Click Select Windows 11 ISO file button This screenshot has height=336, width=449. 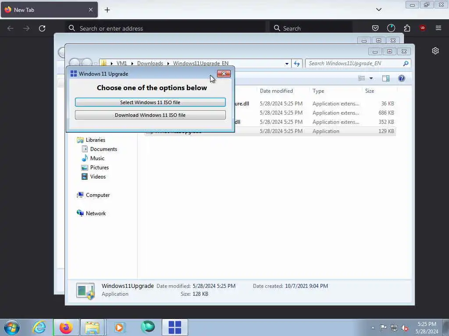pyautogui.click(x=150, y=102)
